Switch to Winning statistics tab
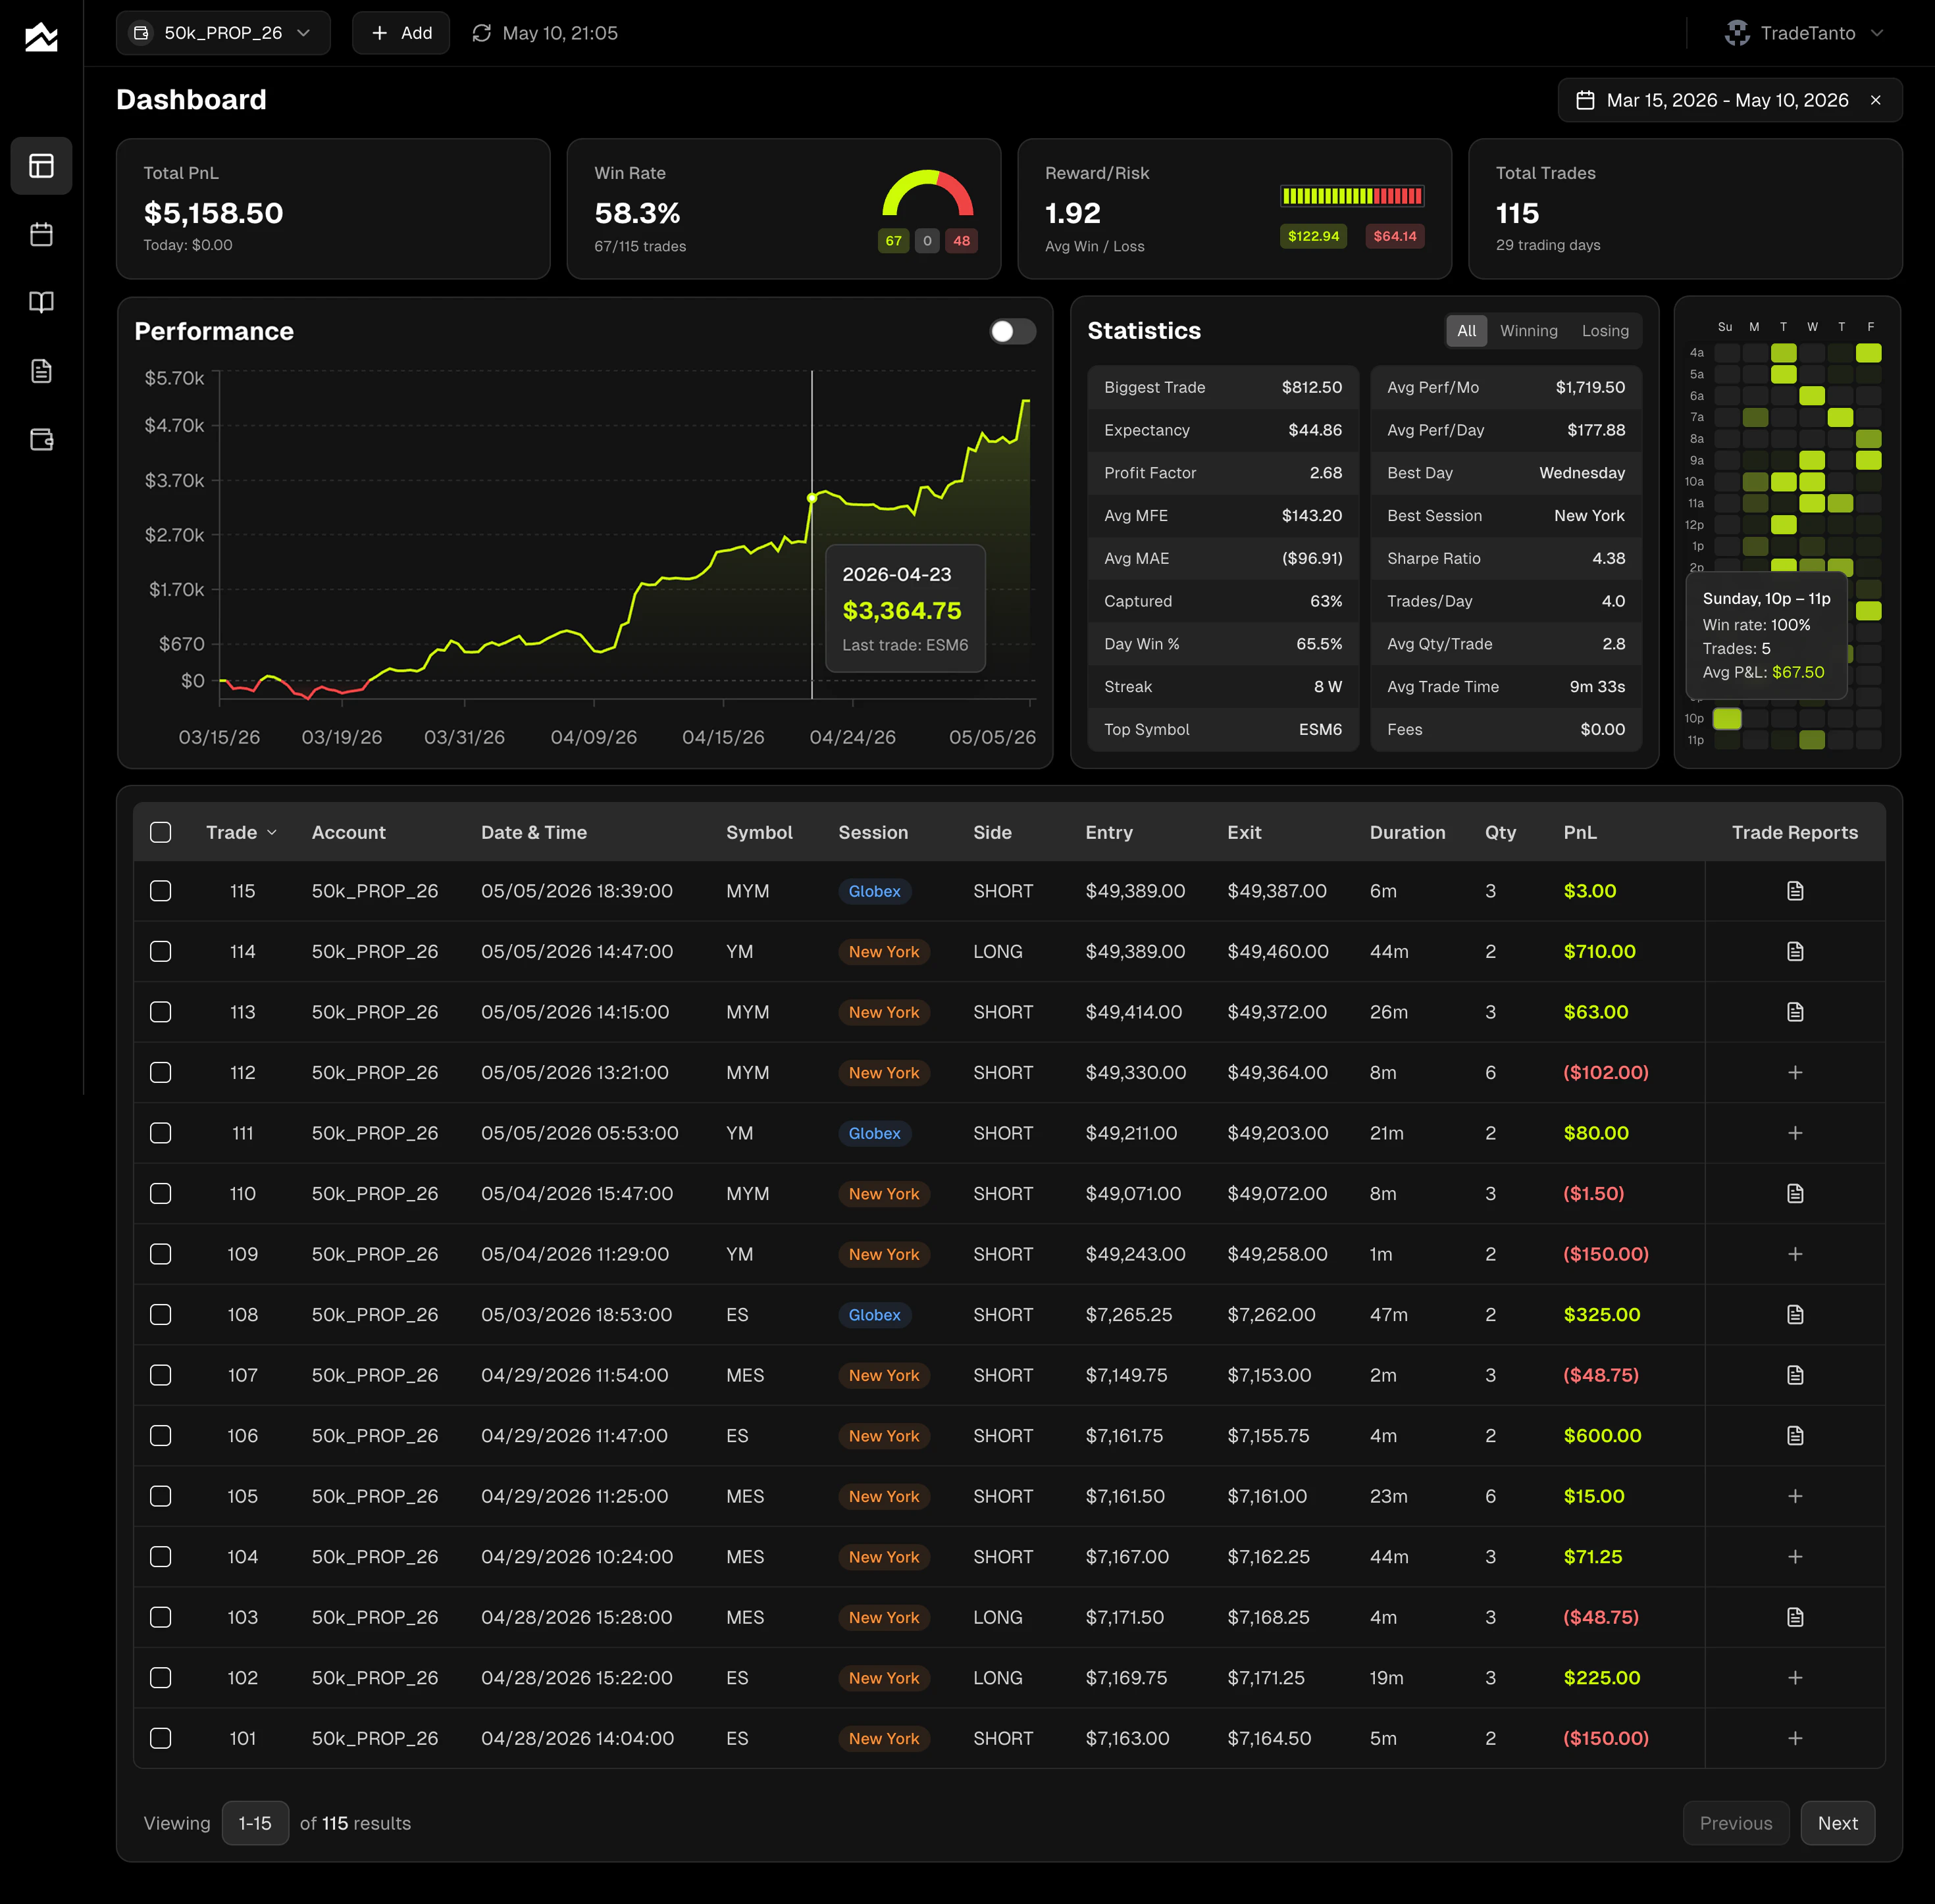This screenshot has height=1904, width=1935. click(x=1528, y=331)
